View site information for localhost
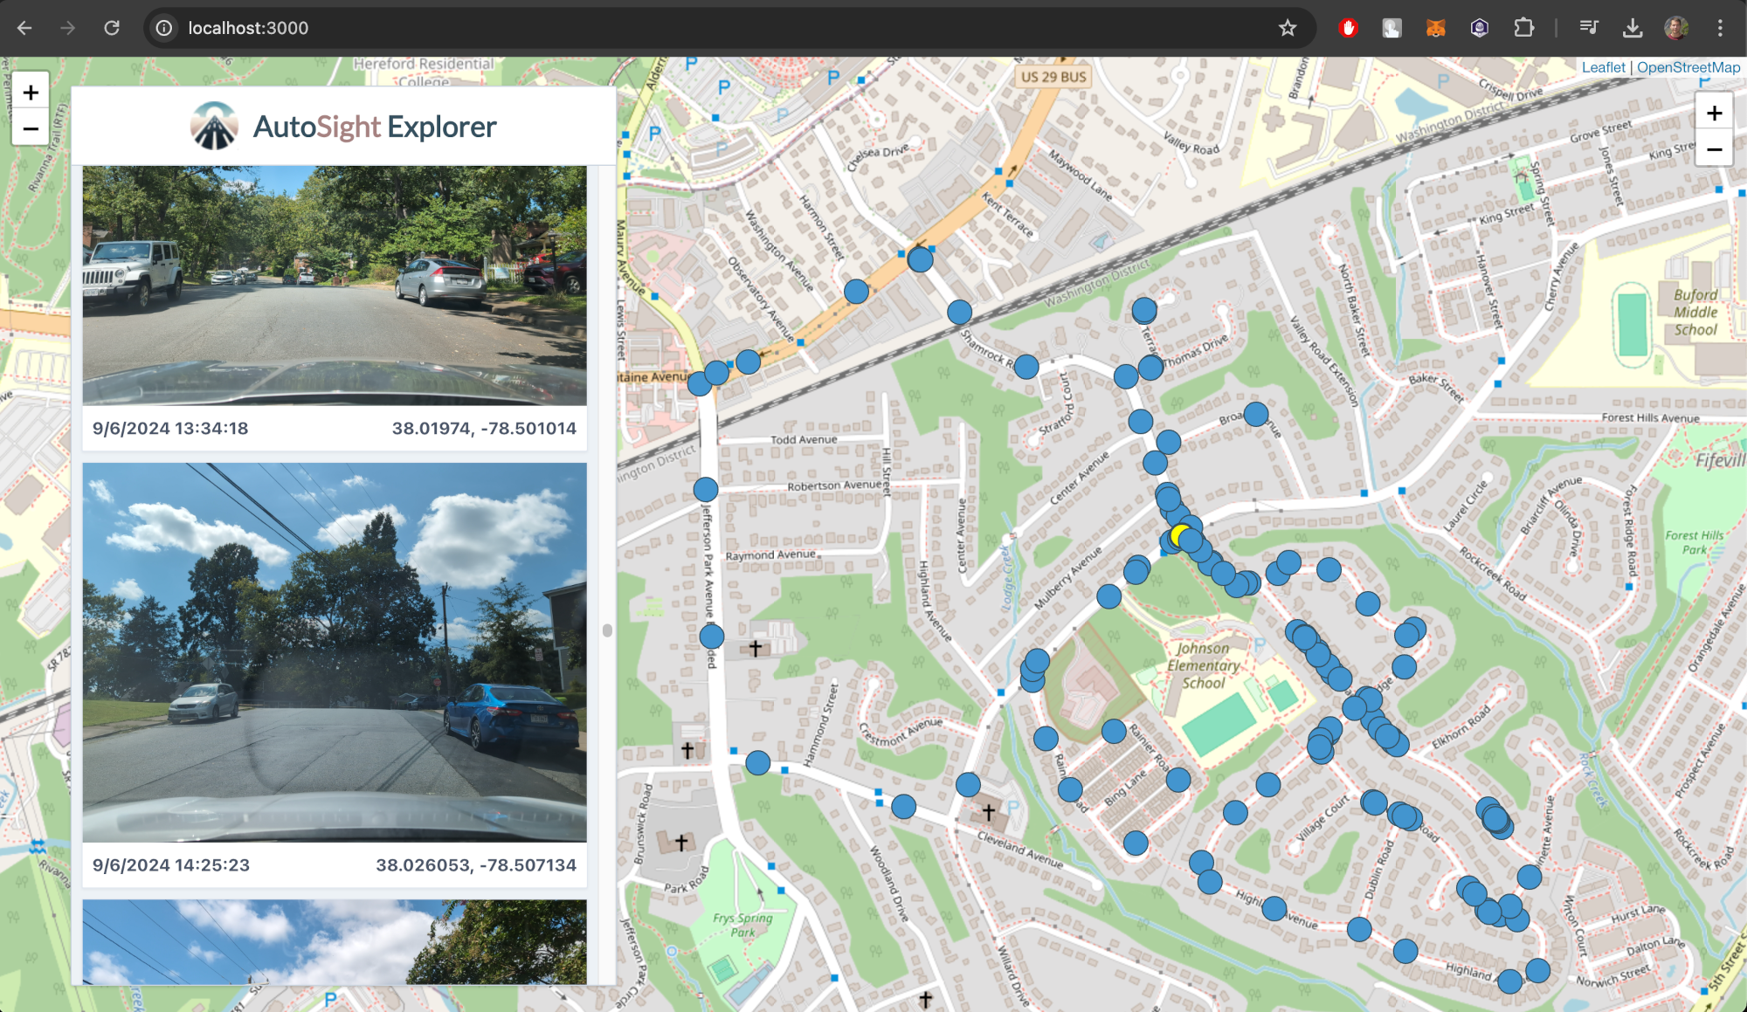 (x=164, y=28)
